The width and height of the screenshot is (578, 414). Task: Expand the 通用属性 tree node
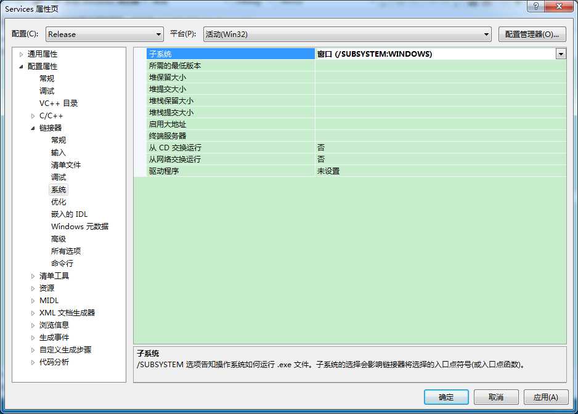pos(22,54)
